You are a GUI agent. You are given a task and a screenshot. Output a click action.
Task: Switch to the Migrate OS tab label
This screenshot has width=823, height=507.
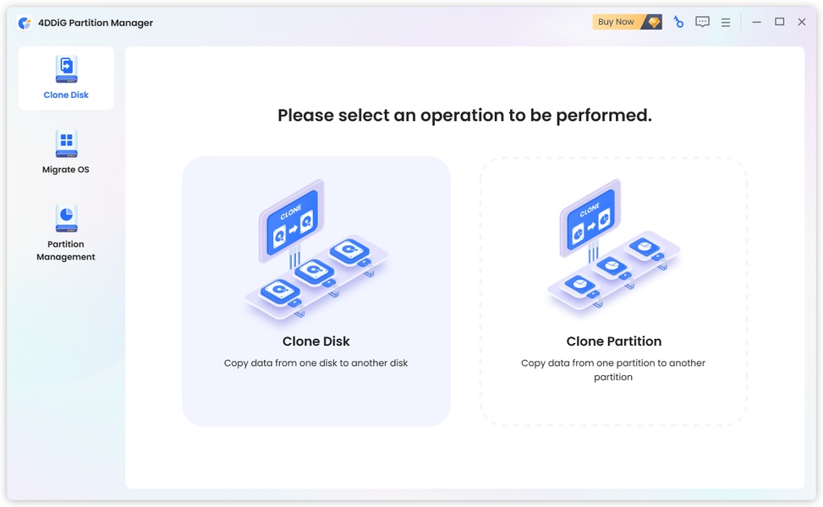(66, 169)
